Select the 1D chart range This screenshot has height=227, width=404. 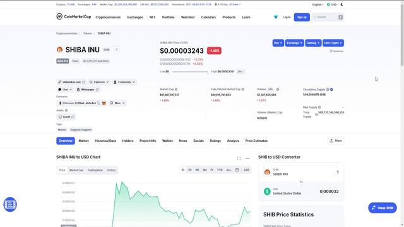point(182,170)
